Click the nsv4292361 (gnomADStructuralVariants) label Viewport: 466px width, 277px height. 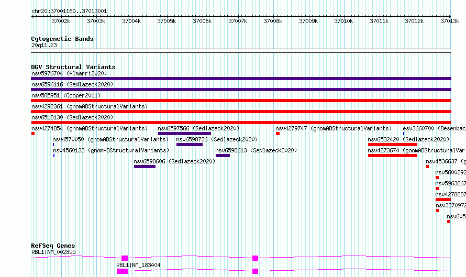(x=90, y=106)
